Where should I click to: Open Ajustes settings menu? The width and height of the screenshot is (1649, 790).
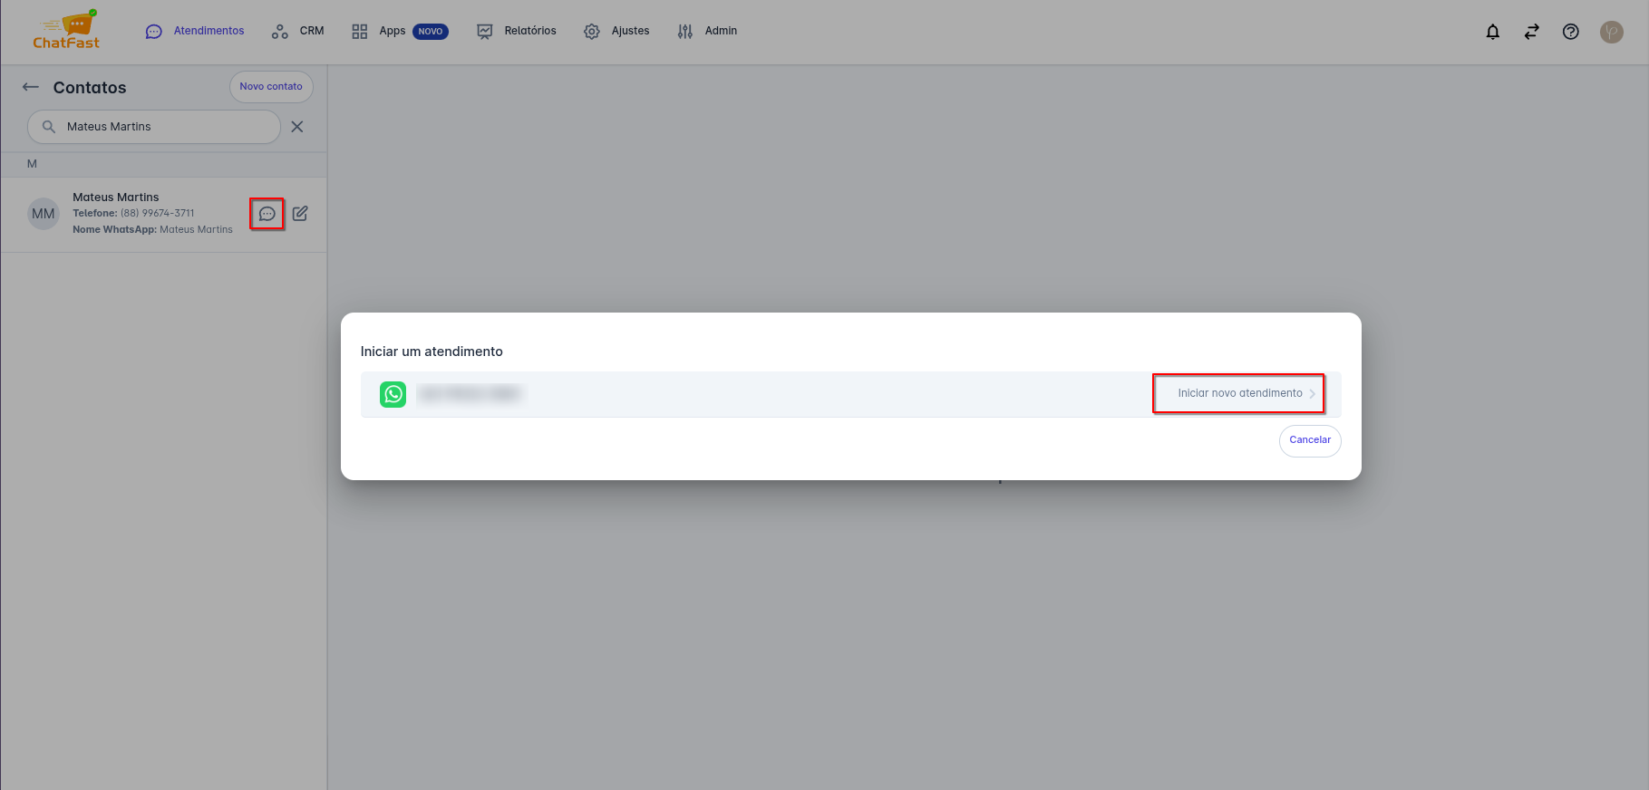(617, 31)
